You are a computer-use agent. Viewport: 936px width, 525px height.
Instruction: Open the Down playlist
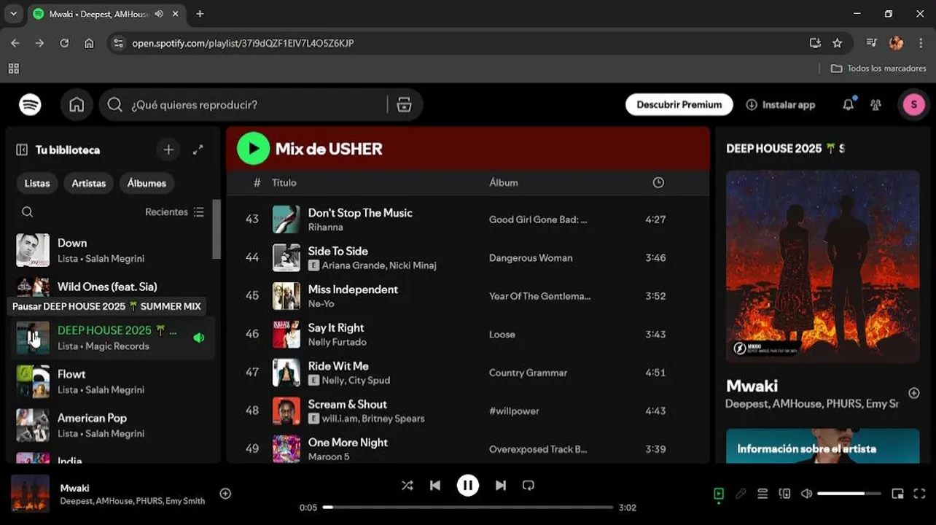[x=110, y=250]
